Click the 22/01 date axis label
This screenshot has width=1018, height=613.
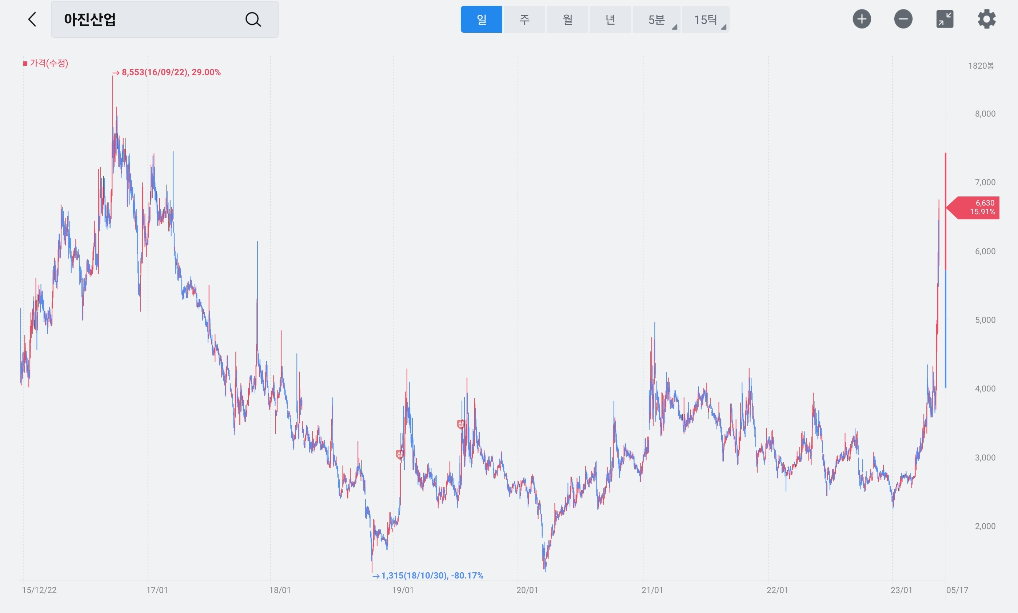point(777,590)
